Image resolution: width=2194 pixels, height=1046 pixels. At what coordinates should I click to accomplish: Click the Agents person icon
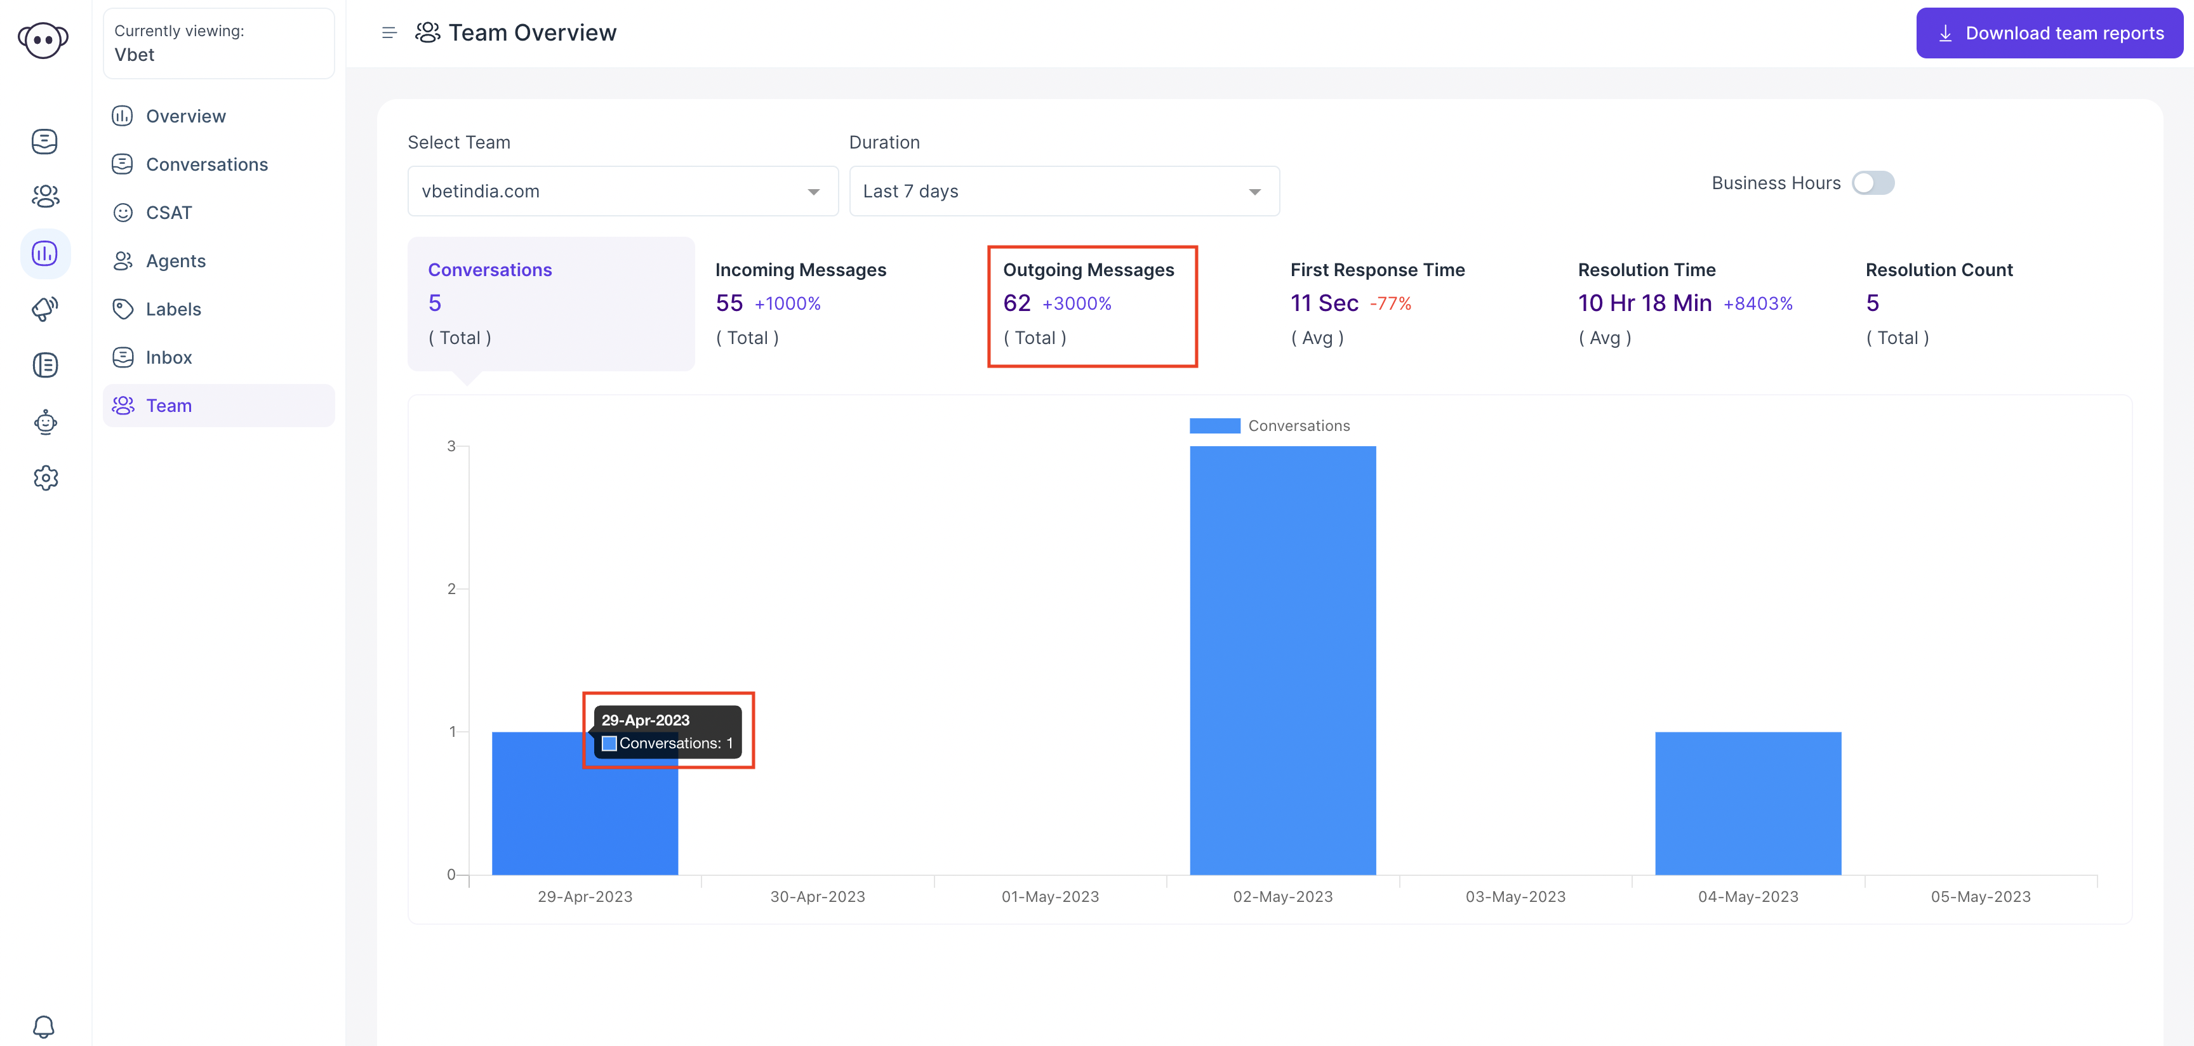pyautogui.click(x=123, y=261)
